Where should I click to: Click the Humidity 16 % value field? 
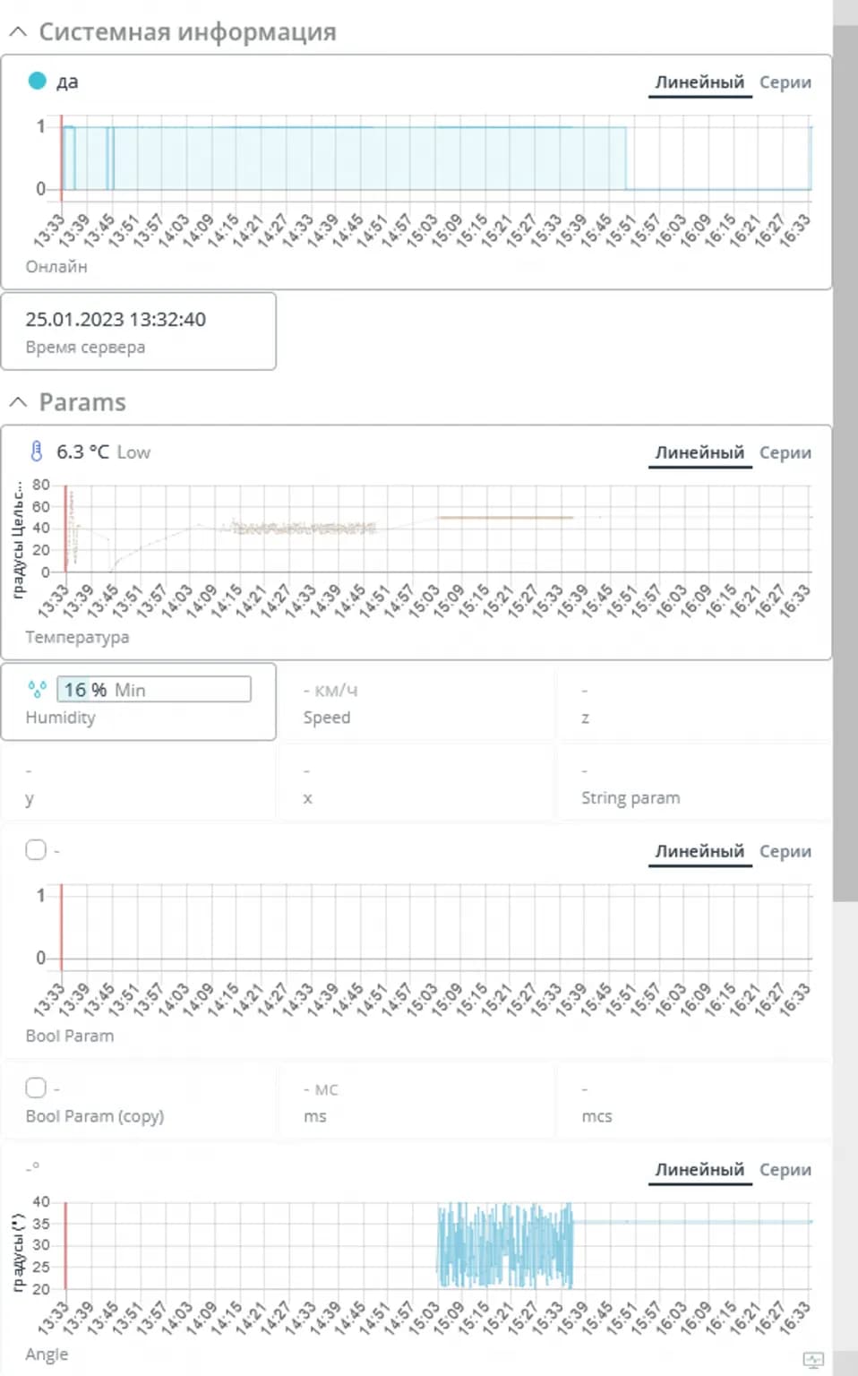153,690
